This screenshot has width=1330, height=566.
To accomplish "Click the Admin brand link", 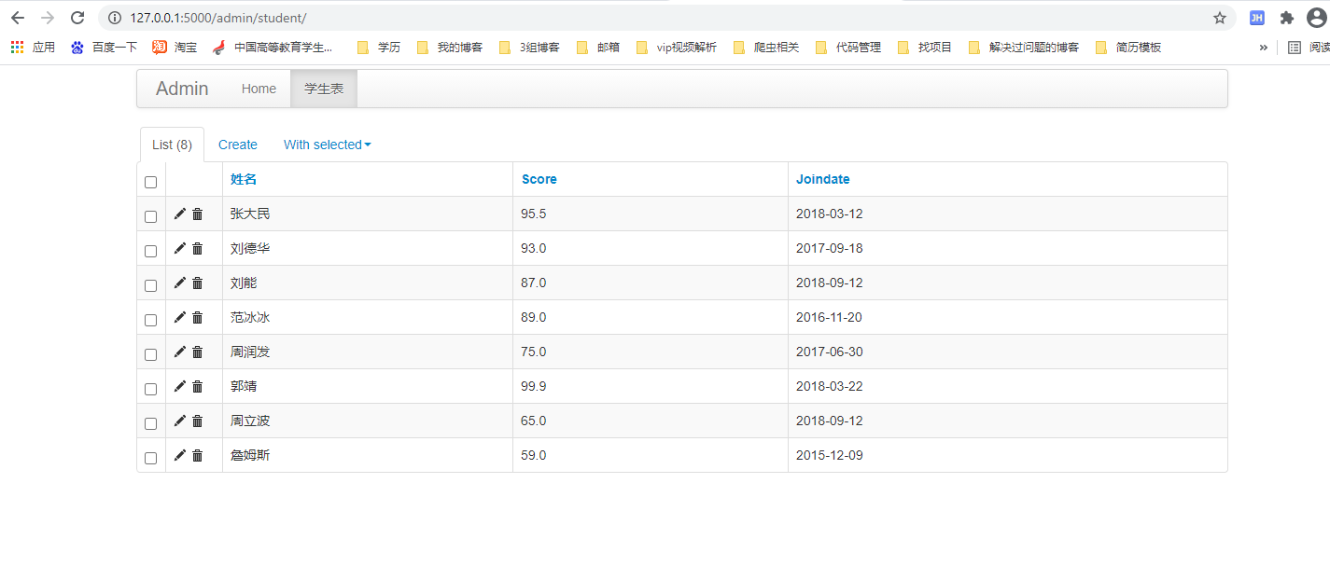I will 182,89.
